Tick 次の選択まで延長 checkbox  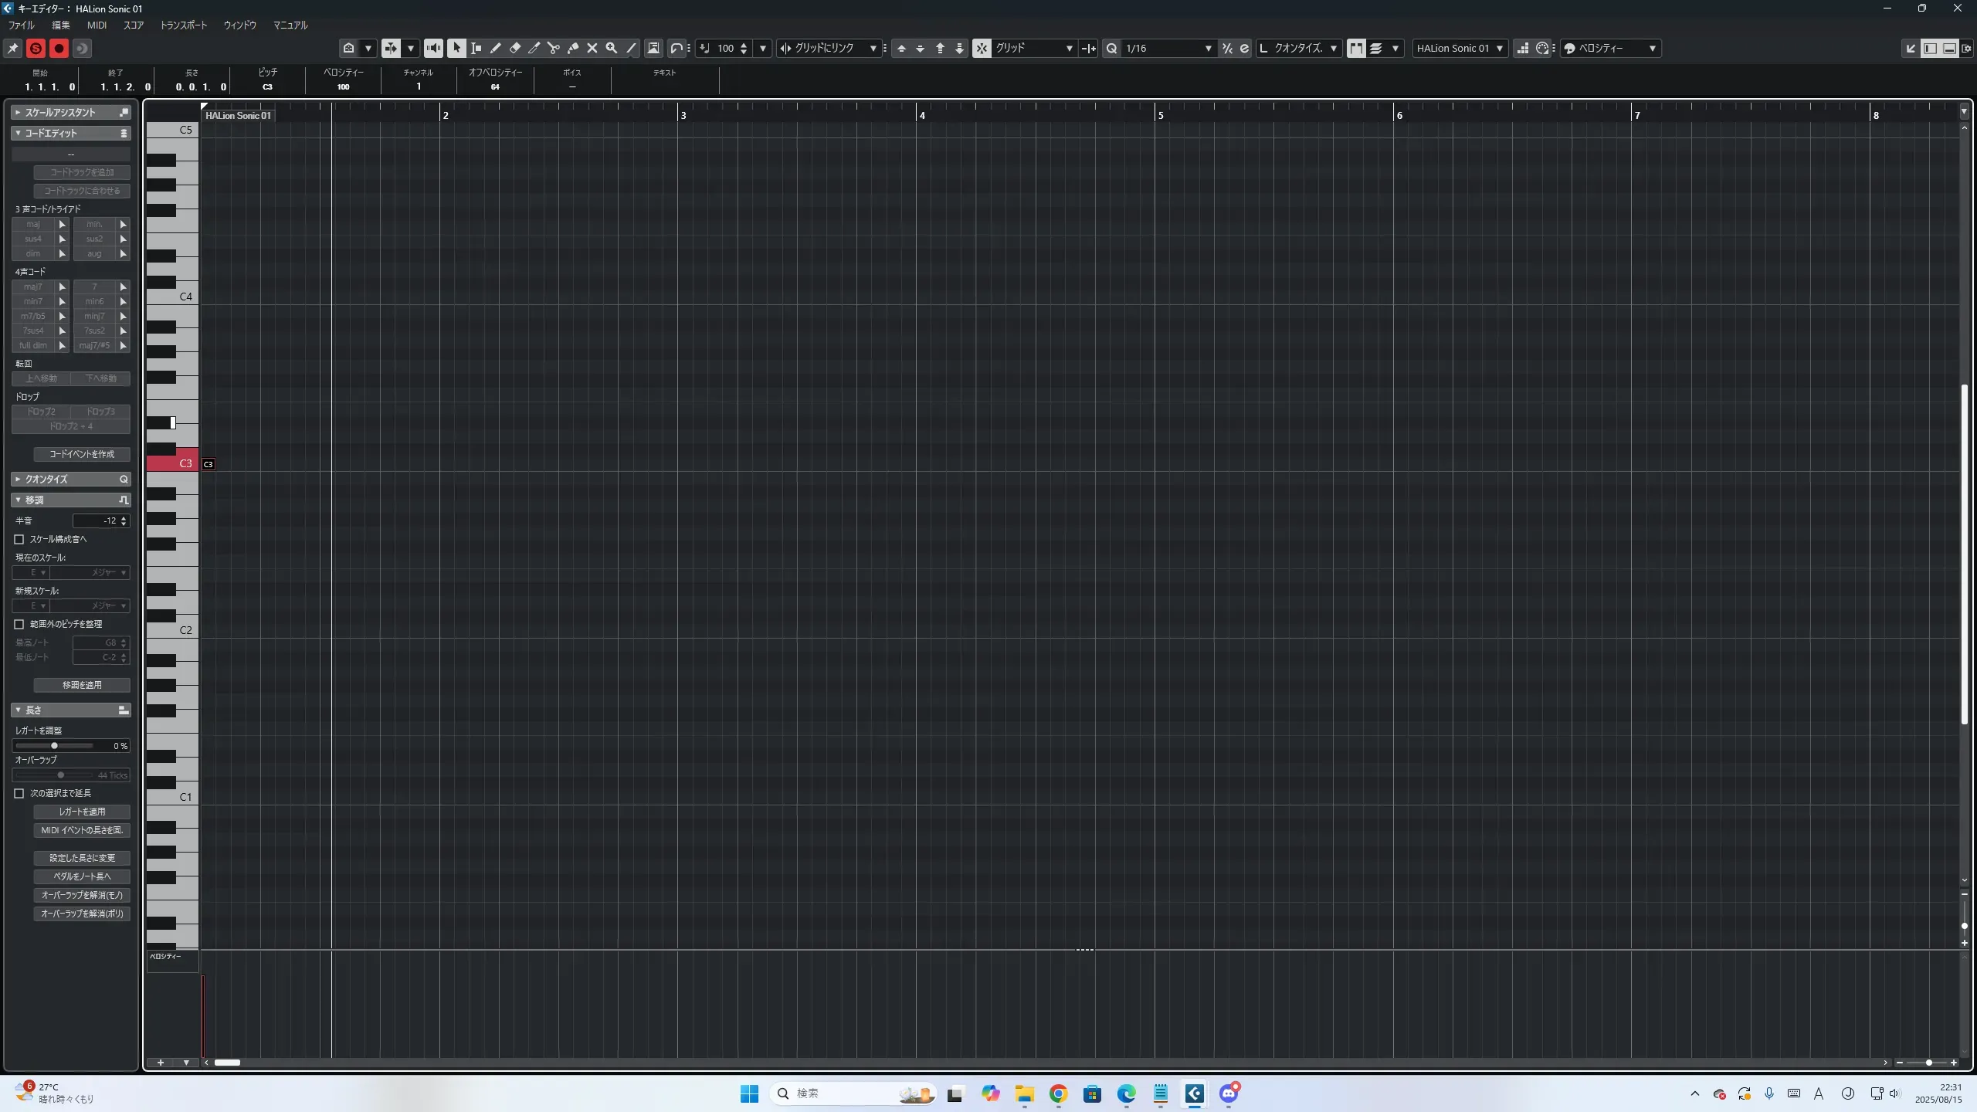coord(19,793)
